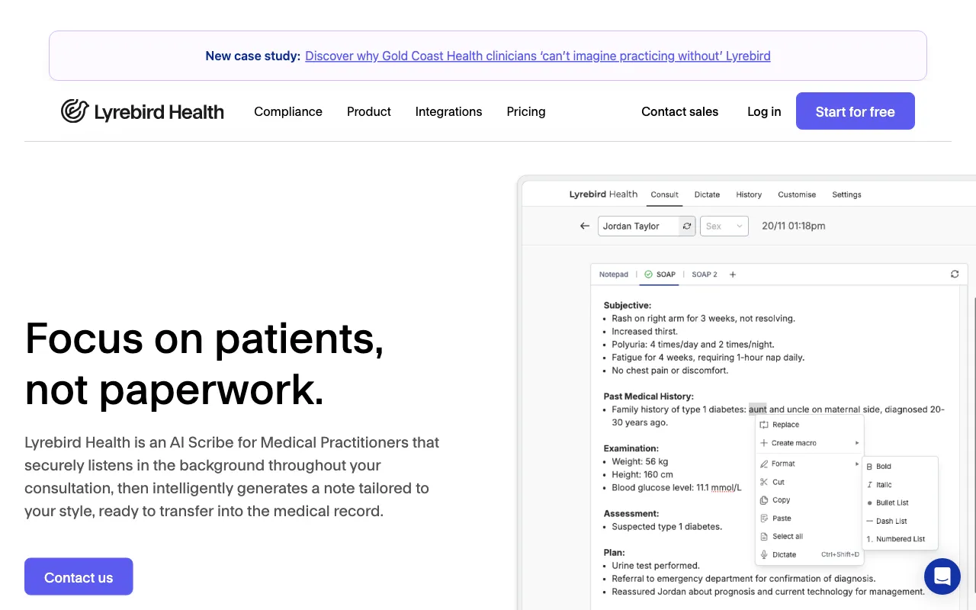Click the Format pencil icon

click(x=764, y=464)
